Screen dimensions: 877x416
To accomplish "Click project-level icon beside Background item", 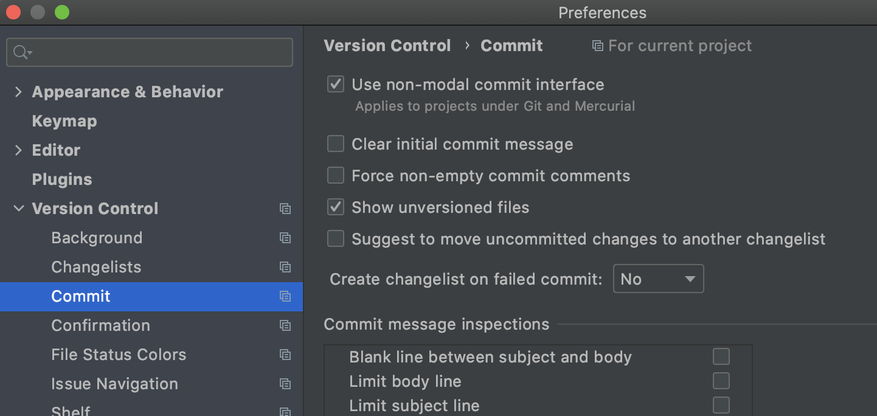I will pyautogui.click(x=285, y=238).
